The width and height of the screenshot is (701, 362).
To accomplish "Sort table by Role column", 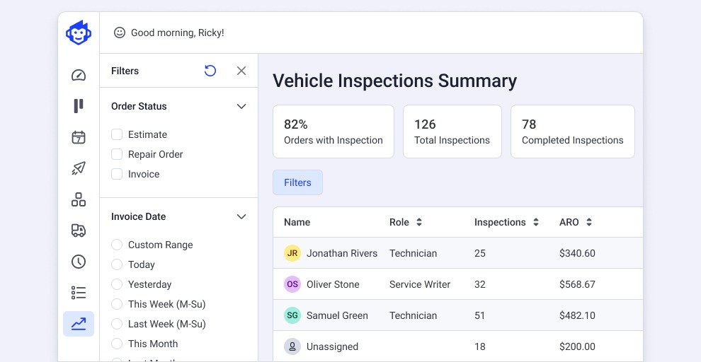I will pos(419,222).
